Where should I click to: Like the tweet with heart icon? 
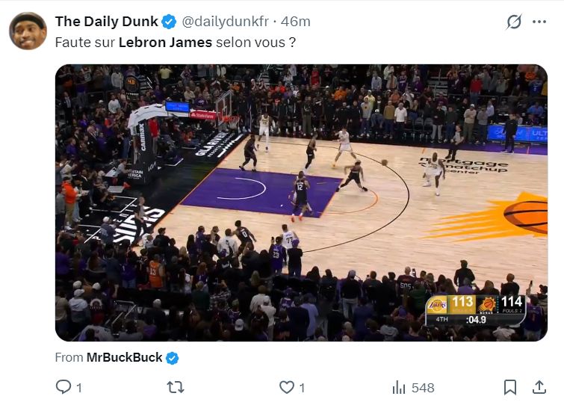pyautogui.click(x=286, y=387)
